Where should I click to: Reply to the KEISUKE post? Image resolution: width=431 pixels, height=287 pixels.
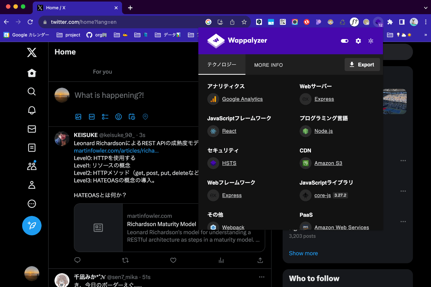78,260
